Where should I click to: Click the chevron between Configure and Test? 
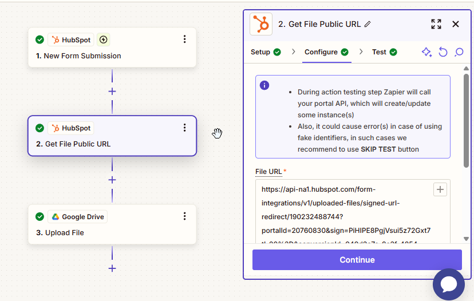(x=361, y=52)
